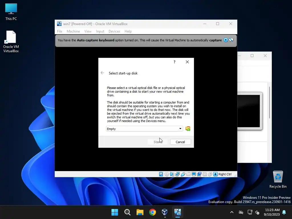
Task: Open the Windows Start menu
Action: click(x=115, y=212)
